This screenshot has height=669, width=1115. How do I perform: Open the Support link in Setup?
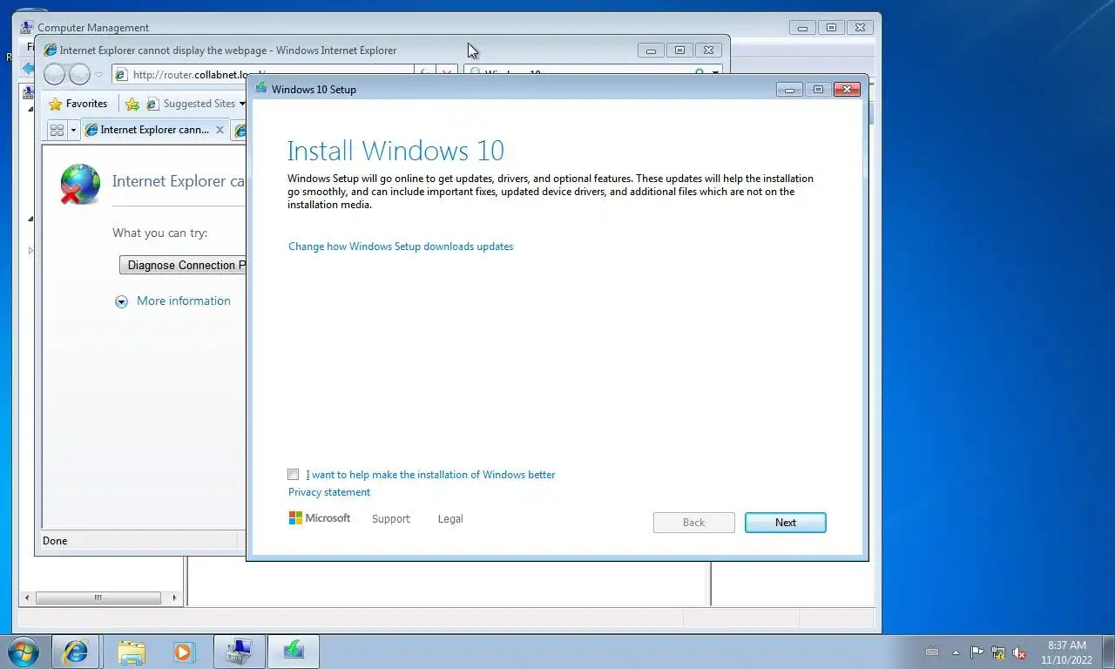(x=390, y=518)
